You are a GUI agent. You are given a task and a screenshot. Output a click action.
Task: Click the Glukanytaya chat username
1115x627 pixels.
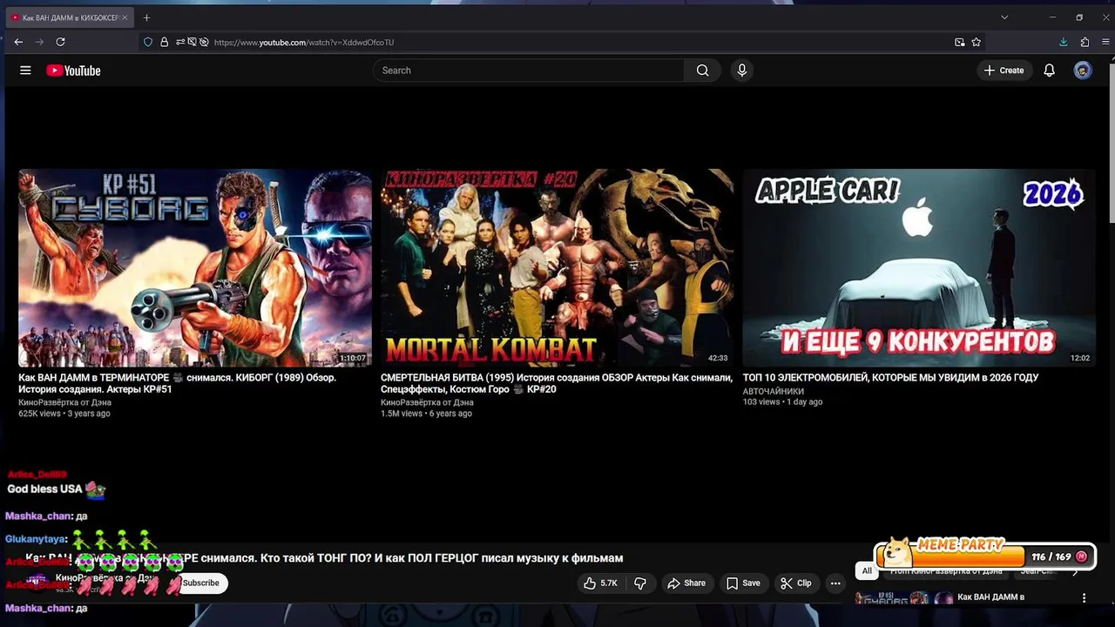(x=36, y=539)
